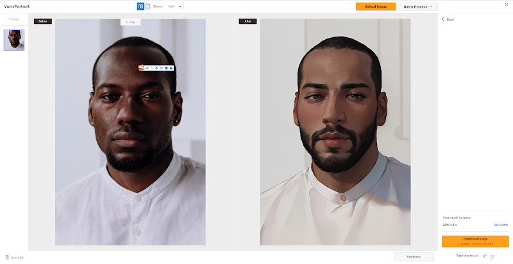Download the processed image

pos(475,242)
